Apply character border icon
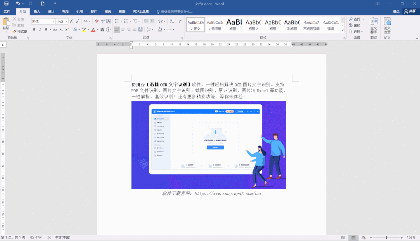The width and height of the screenshot is (420, 241). click(x=109, y=21)
